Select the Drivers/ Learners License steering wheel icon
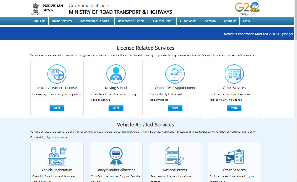The width and height of the screenshot is (297, 182). click(x=57, y=74)
